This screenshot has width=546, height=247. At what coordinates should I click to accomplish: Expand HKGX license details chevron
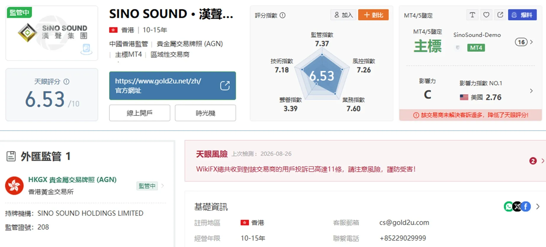click(163, 186)
